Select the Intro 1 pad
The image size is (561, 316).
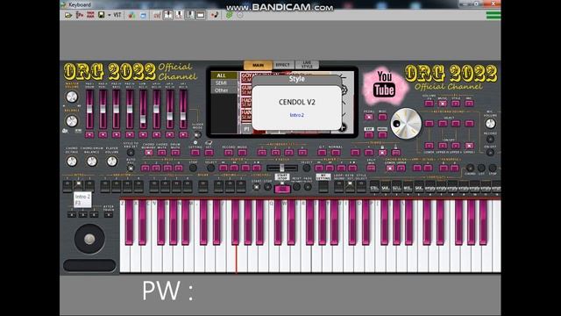click(x=67, y=186)
